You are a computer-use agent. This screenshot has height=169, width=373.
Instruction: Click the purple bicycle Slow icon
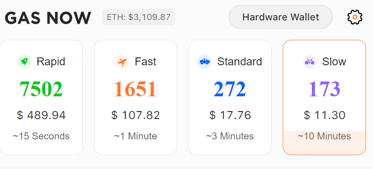click(310, 62)
